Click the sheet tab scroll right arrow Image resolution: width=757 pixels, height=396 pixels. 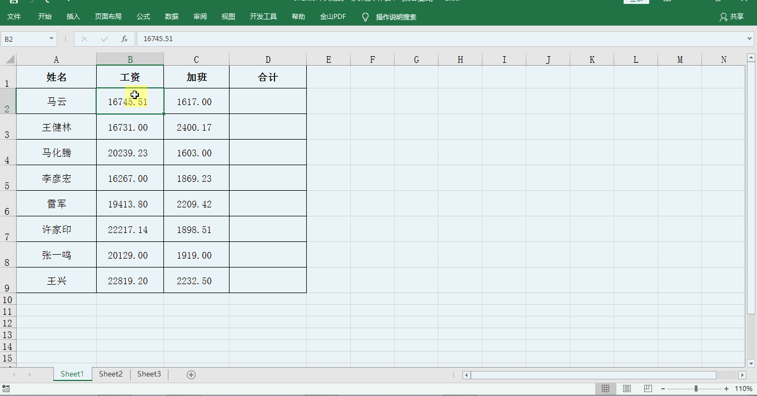point(29,375)
